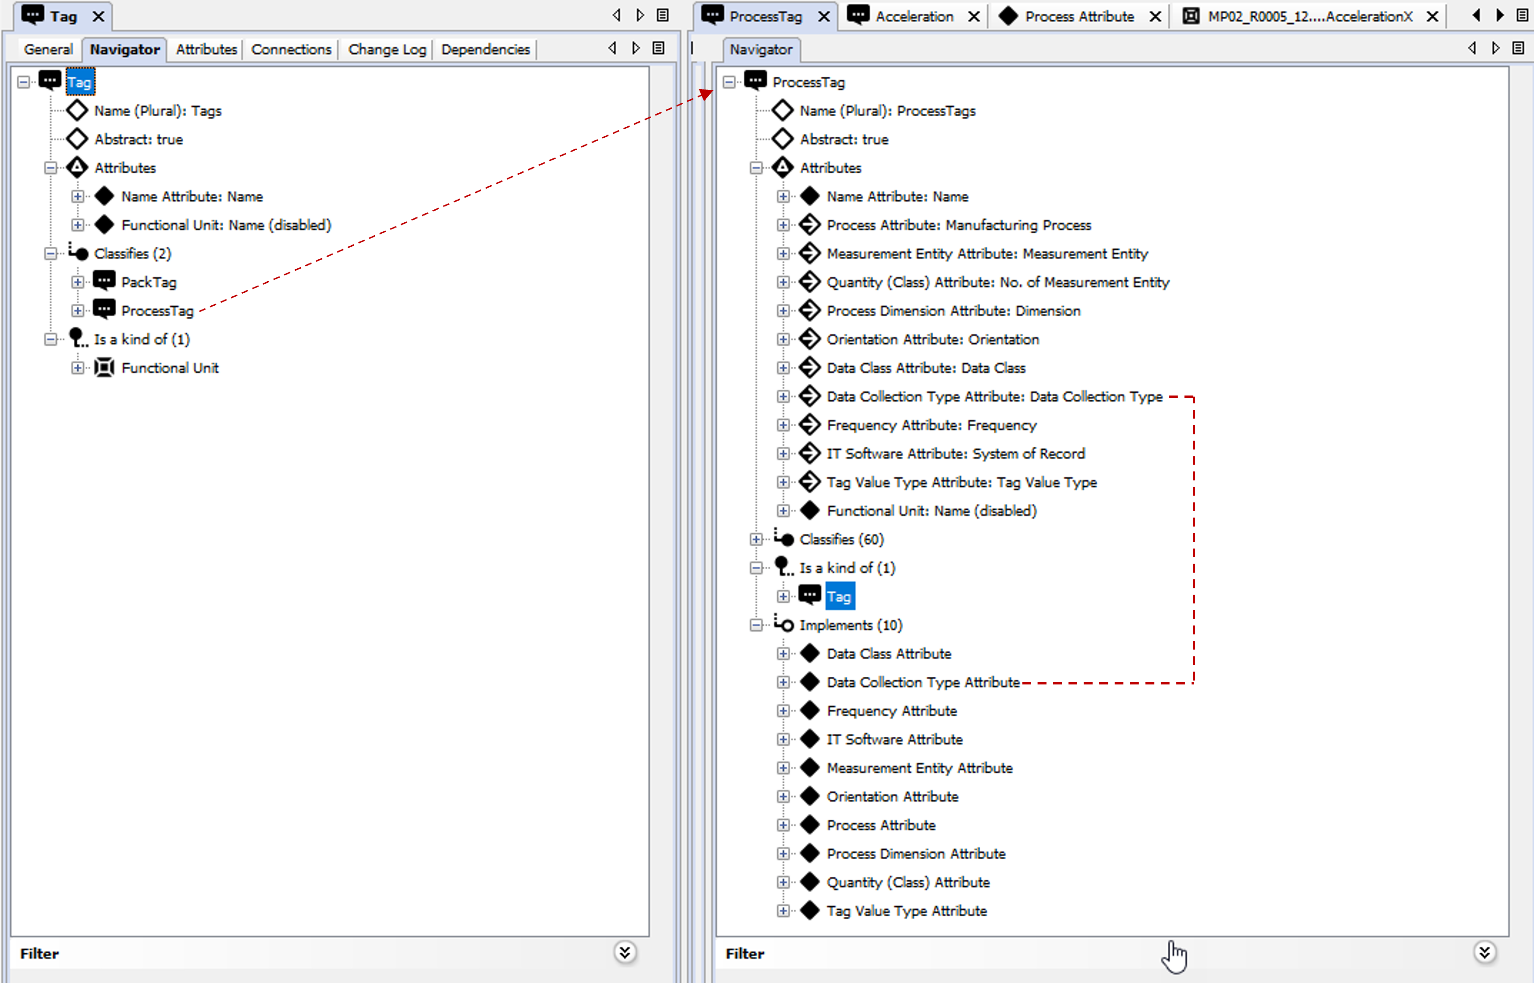Collapse the Implements (10) node

(x=756, y=625)
